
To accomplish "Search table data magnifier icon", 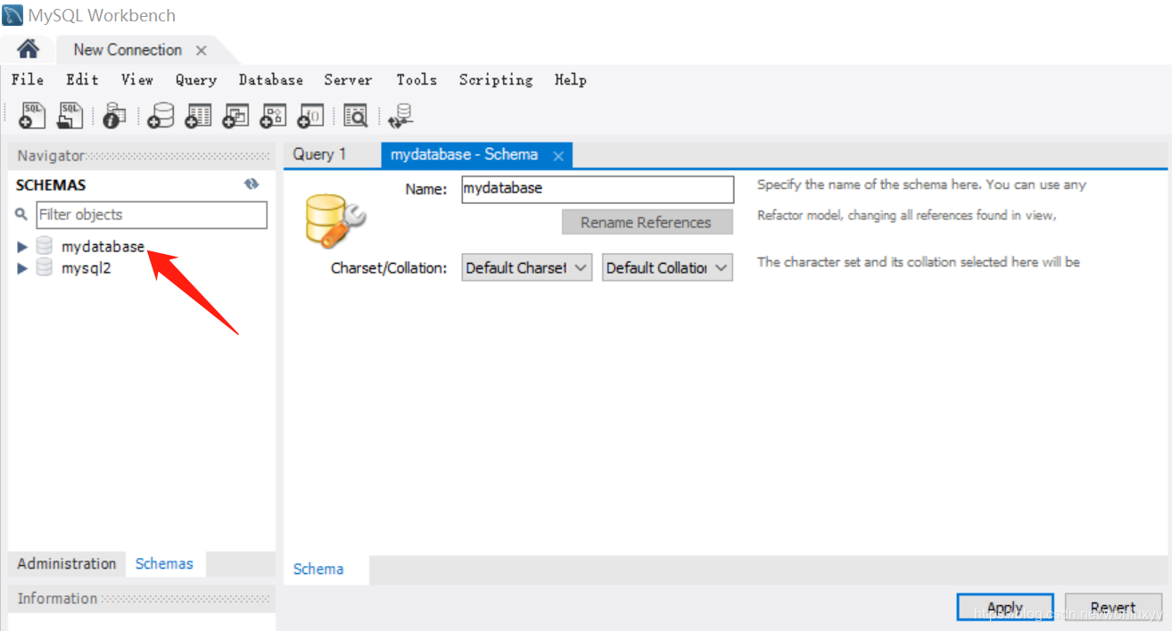I will click(x=355, y=115).
